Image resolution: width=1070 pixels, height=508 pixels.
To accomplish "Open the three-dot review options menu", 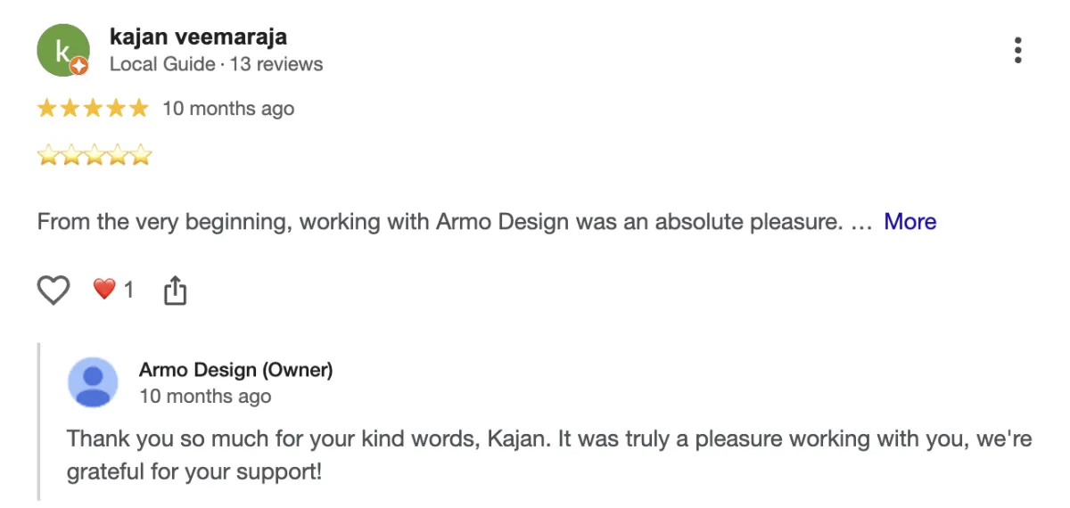I will [x=1017, y=51].
